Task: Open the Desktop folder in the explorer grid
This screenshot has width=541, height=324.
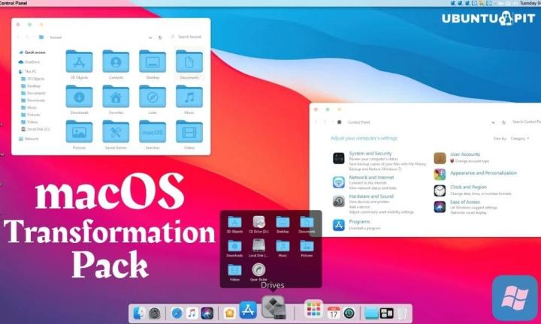Action: 153,61
